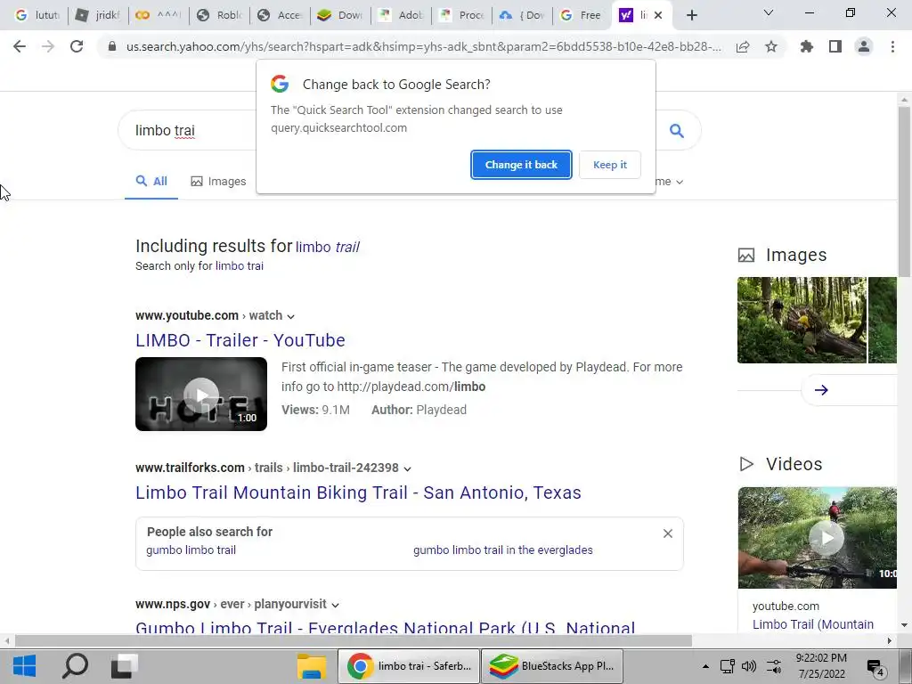Open Limbo Trail (Mountain video link
The image size is (912, 684).
813,624
